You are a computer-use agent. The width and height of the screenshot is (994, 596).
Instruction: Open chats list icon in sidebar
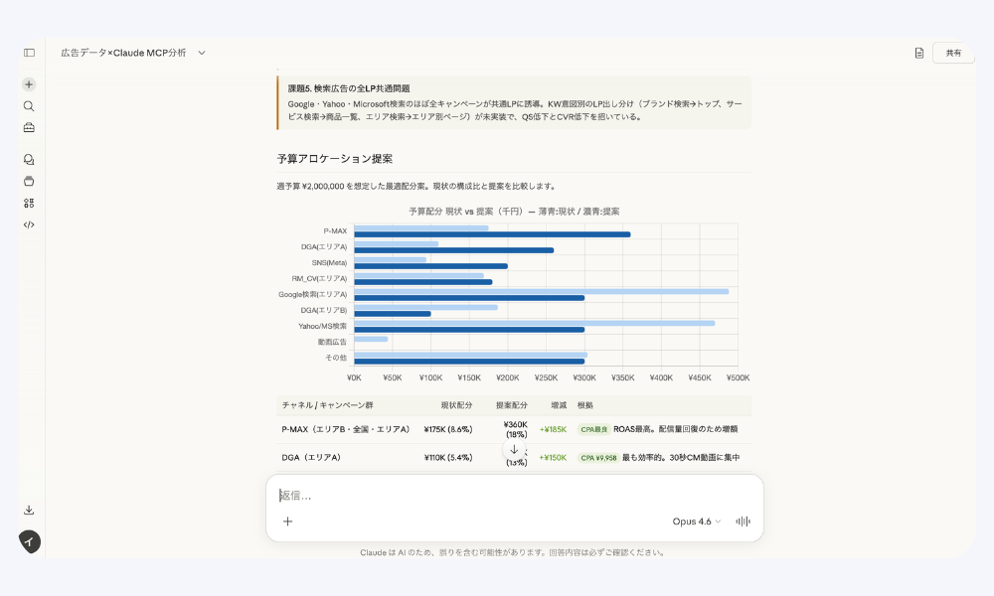point(29,159)
